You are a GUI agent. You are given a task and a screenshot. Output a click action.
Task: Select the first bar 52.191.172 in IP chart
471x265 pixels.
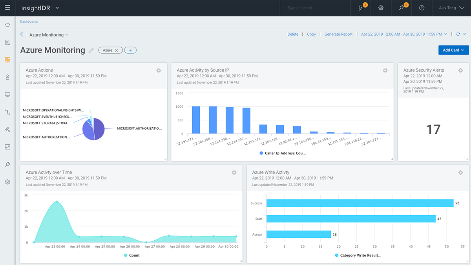click(x=196, y=120)
